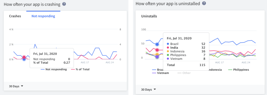This screenshot has width=267, height=95.
Task: Open the 30 Days dropdown under crashes chart
Action: 16,86
